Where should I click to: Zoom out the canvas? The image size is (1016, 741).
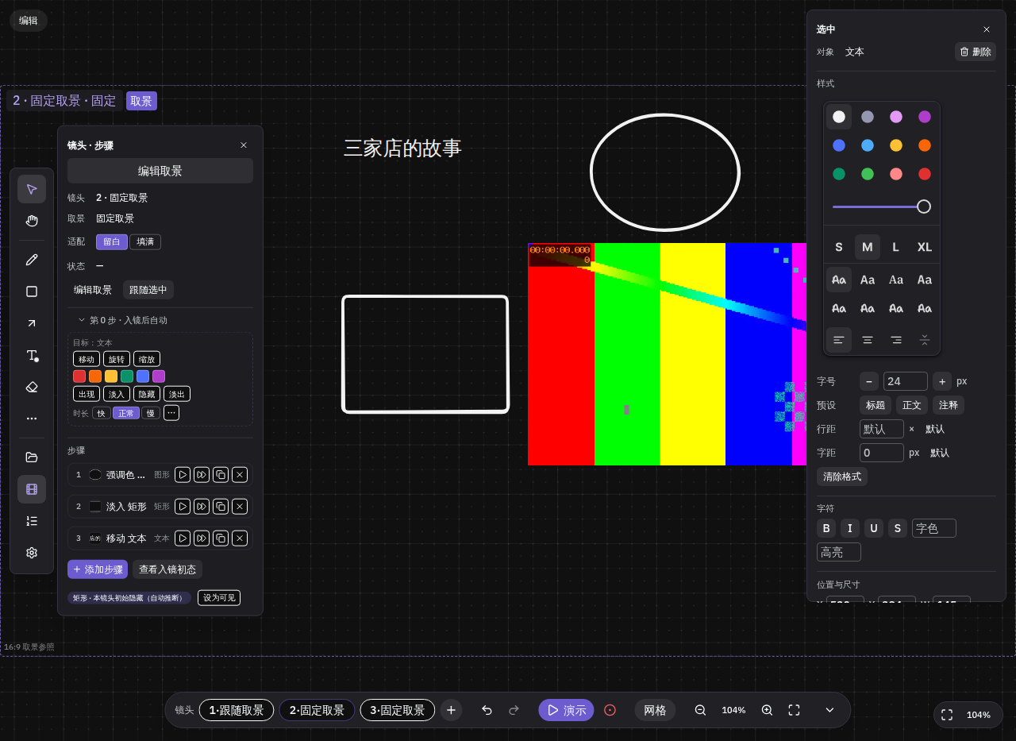(x=700, y=710)
